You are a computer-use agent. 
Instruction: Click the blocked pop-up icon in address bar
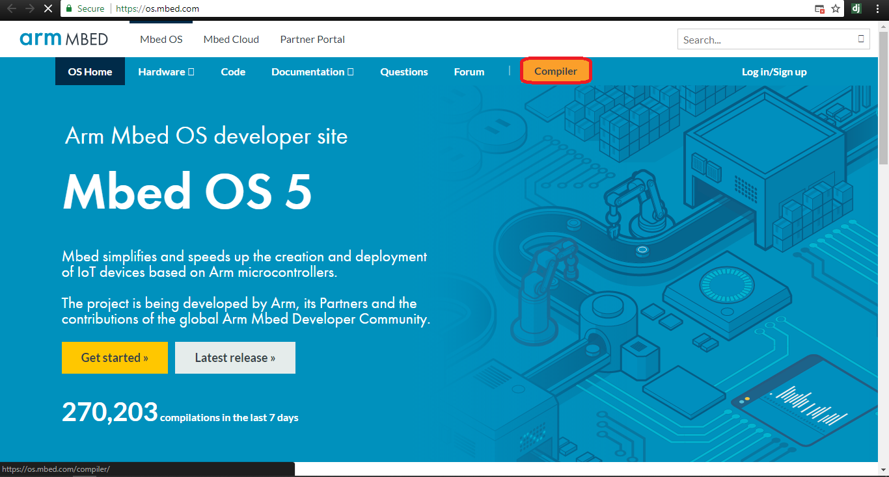coord(819,9)
